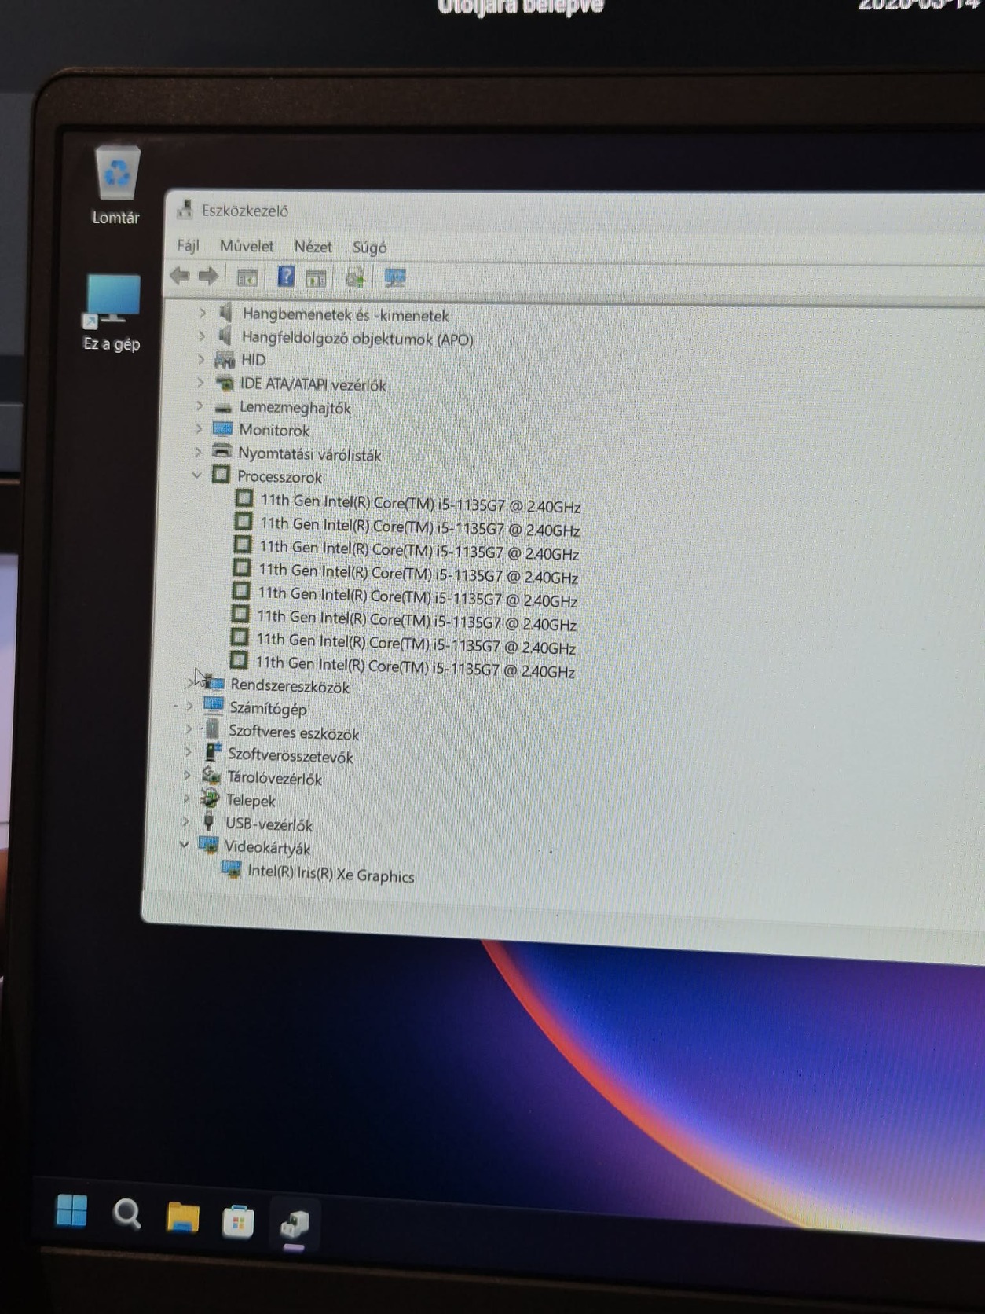Select the Monitorok tree item
The height and width of the screenshot is (1314, 985).
pyautogui.click(x=274, y=430)
